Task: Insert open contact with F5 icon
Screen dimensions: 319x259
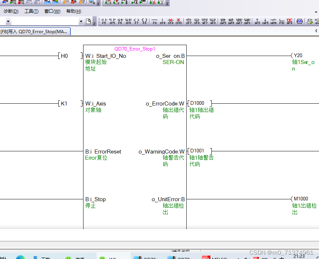Action: click(x=104, y=21)
